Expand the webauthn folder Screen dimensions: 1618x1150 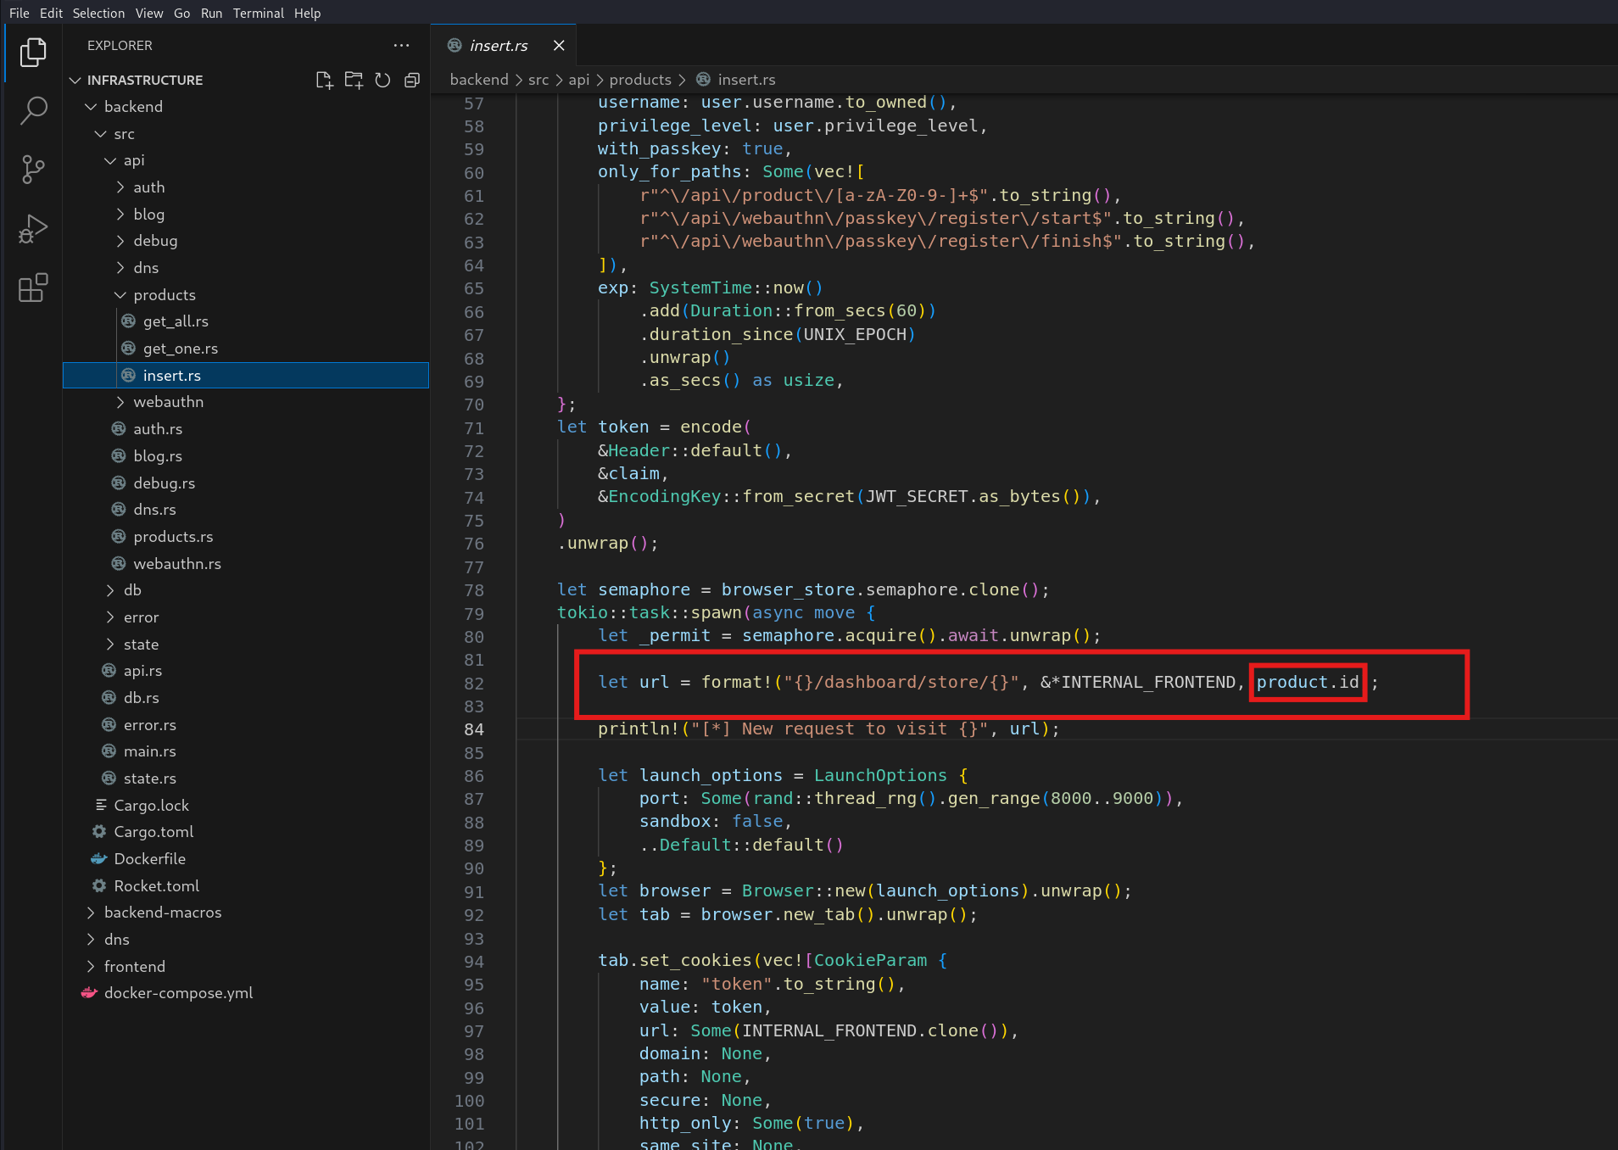coord(168,402)
